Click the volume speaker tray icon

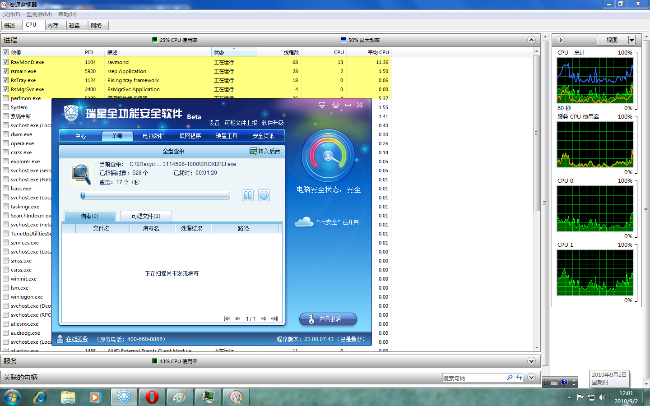[602, 397]
